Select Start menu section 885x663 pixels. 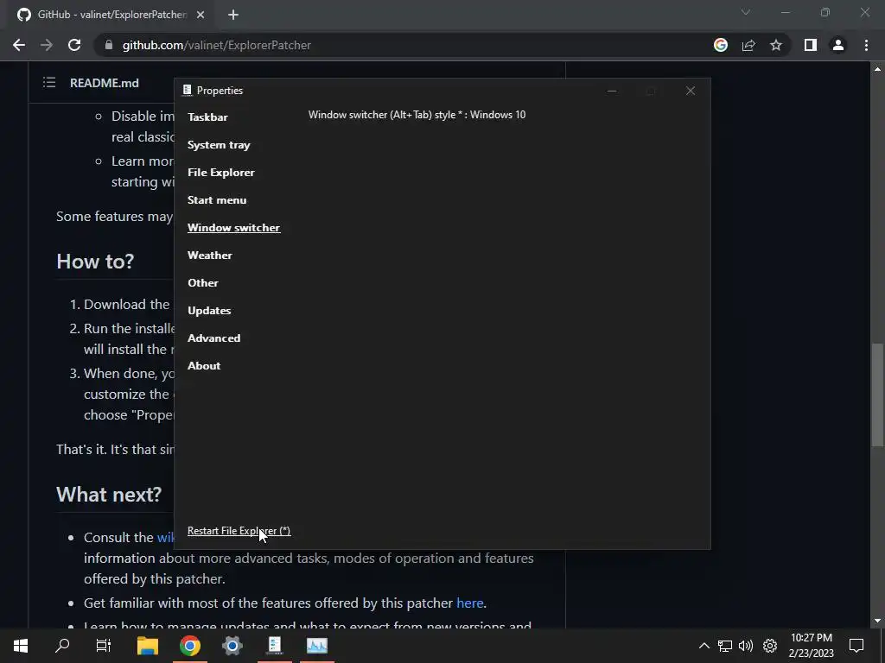[217, 200]
